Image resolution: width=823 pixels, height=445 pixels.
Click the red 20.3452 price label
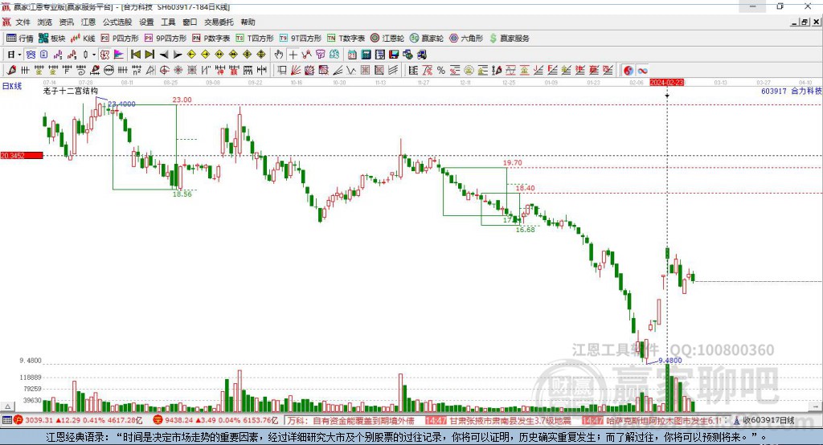click(x=22, y=155)
